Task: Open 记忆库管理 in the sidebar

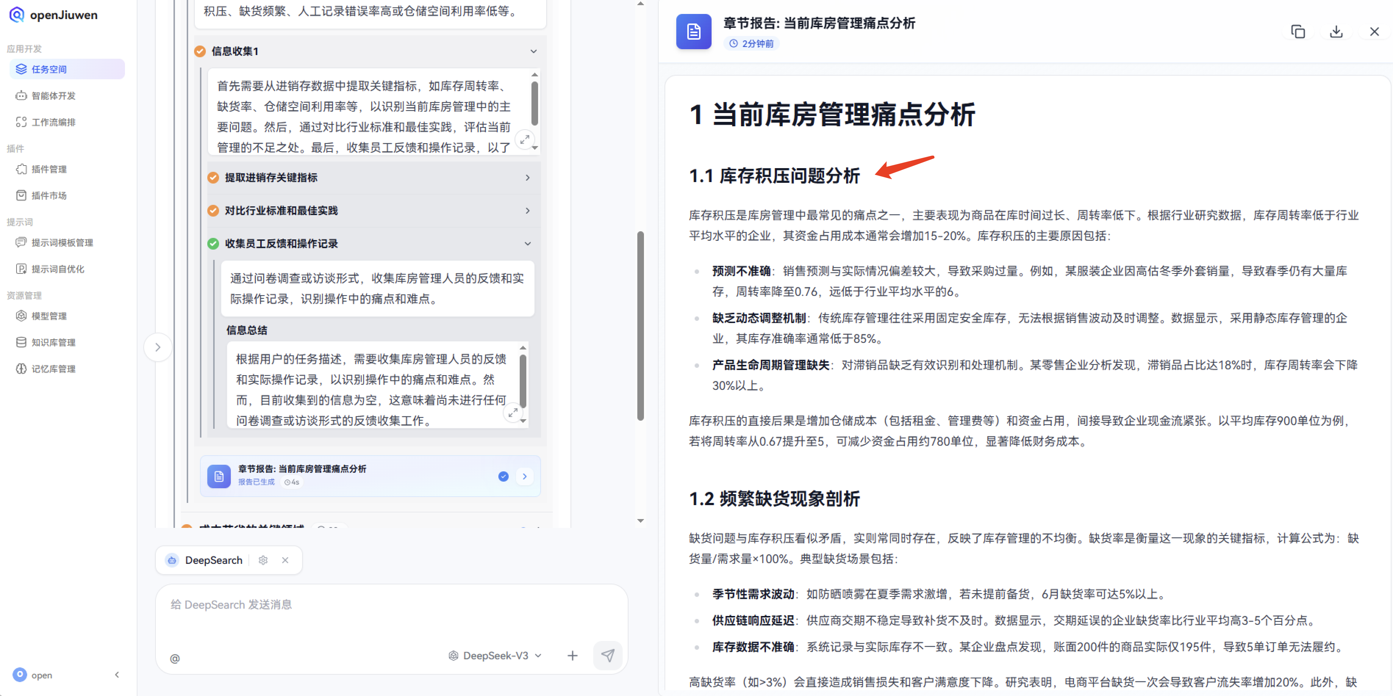Action: (x=54, y=368)
